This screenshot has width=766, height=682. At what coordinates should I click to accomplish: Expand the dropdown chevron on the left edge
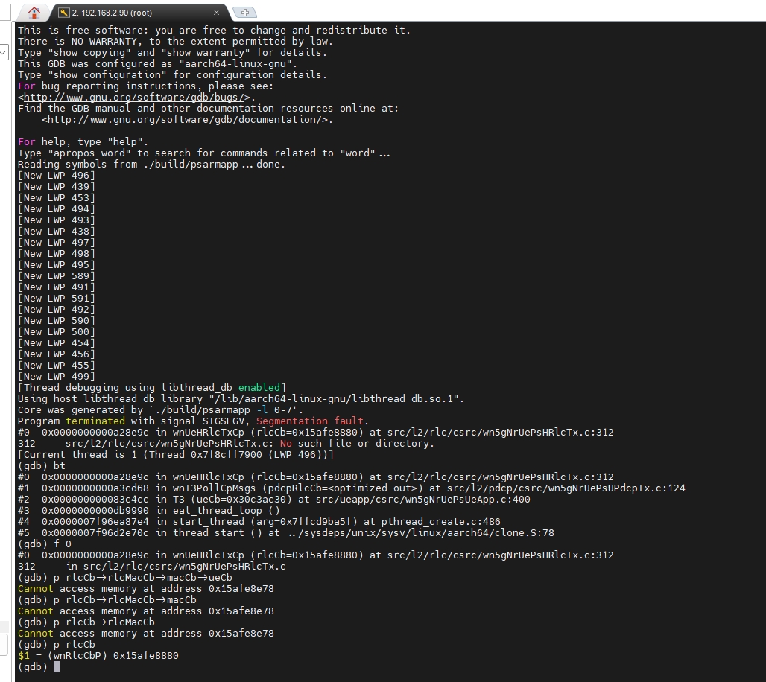[x=4, y=52]
